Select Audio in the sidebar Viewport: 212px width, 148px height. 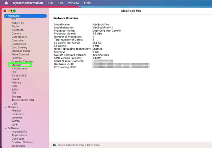[x=15, y=26]
